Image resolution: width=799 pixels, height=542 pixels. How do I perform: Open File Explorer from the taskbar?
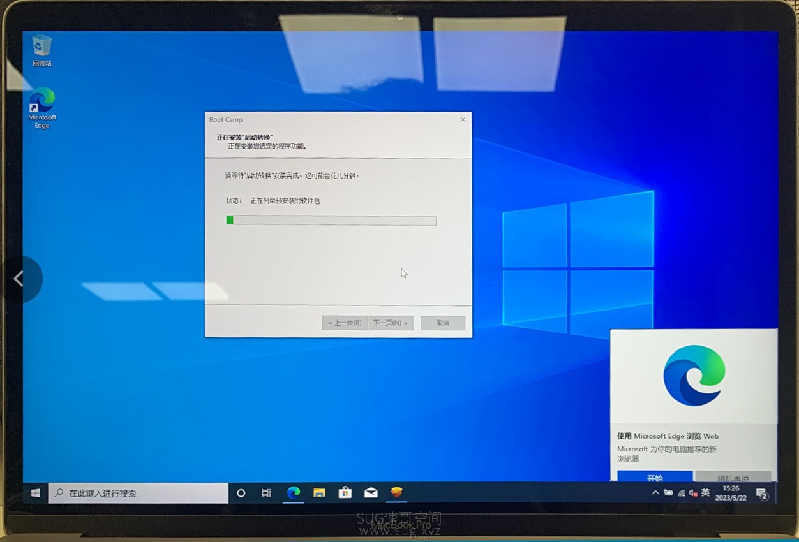click(319, 492)
